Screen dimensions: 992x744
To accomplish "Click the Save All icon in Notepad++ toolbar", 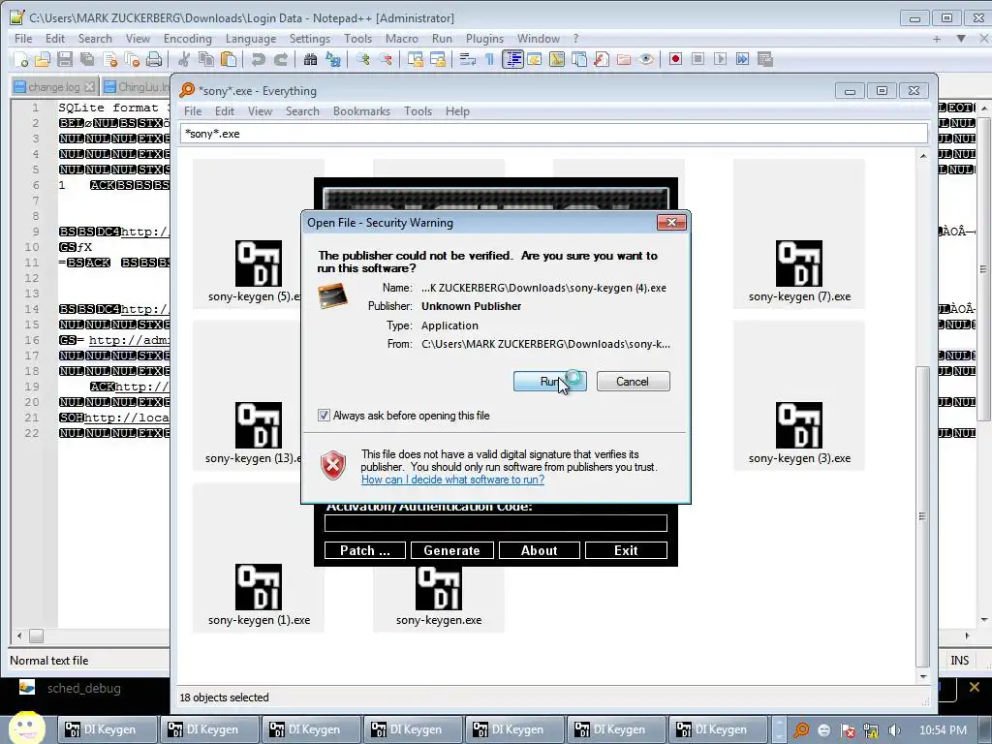I will coord(86,59).
